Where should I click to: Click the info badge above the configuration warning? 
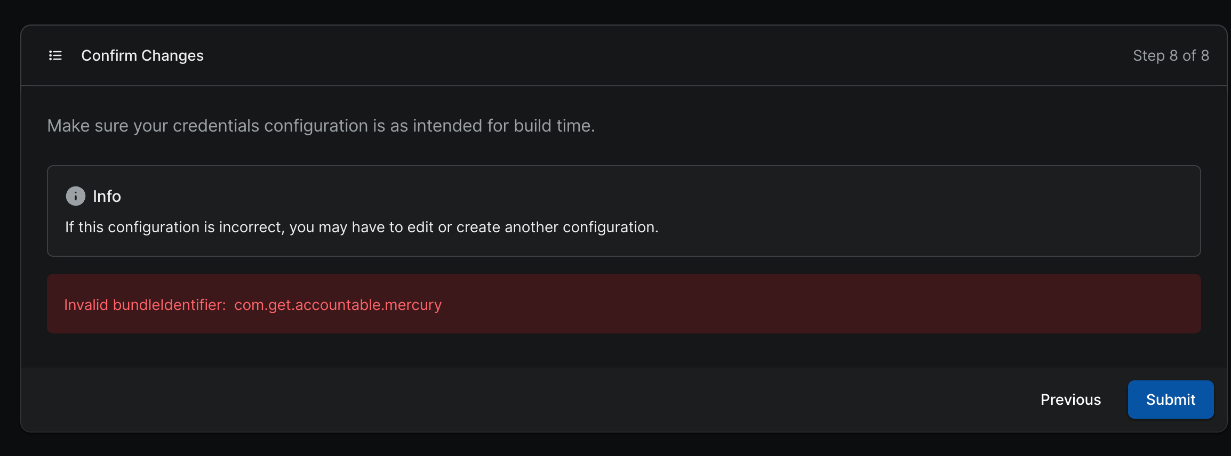point(75,196)
